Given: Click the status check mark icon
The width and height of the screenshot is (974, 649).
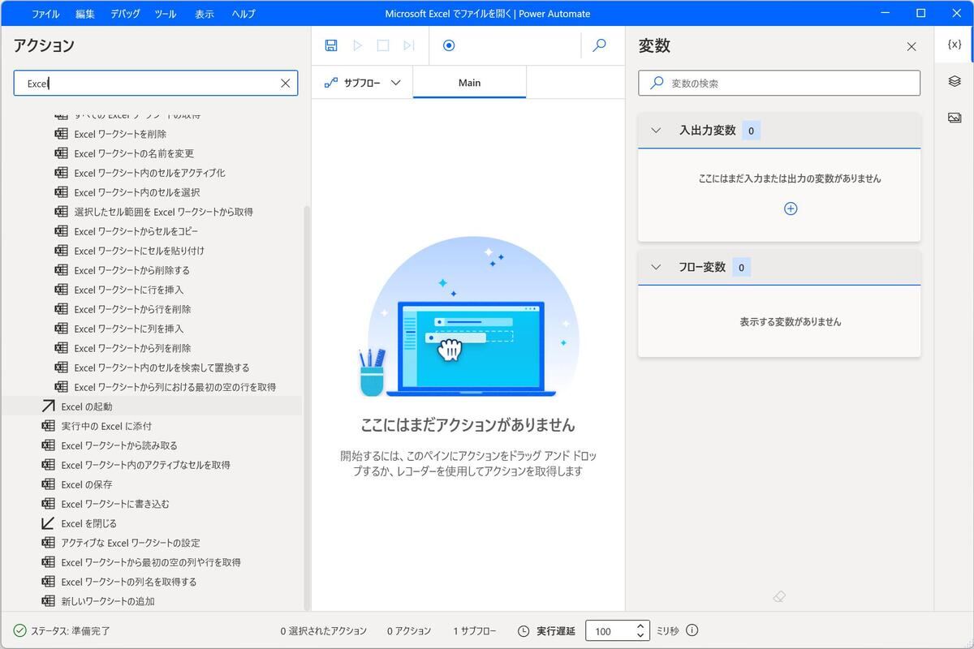Looking at the screenshot, I should pos(20,630).
